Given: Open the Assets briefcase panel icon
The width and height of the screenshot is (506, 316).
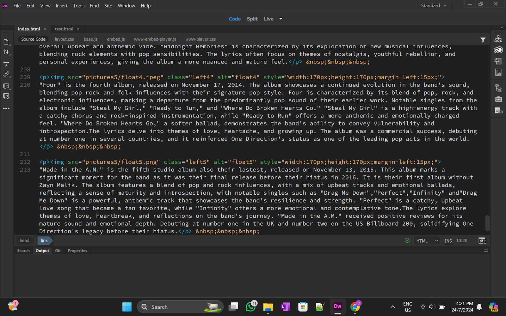Looking at the screenshot, I should click(498, 99).
